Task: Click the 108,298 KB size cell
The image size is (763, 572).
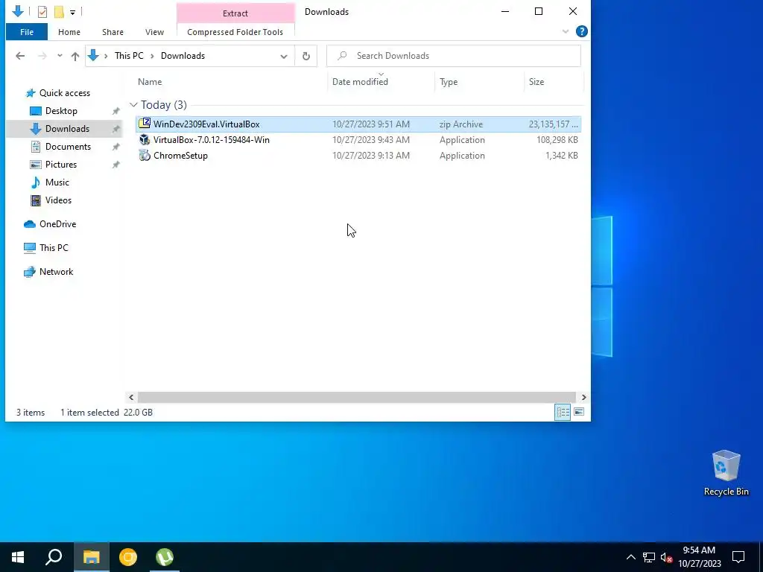Action: 557,140
